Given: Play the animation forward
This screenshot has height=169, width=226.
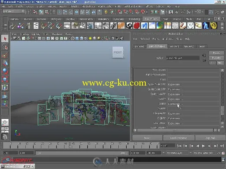Looking at the screenshot, I should click(203, 146).
